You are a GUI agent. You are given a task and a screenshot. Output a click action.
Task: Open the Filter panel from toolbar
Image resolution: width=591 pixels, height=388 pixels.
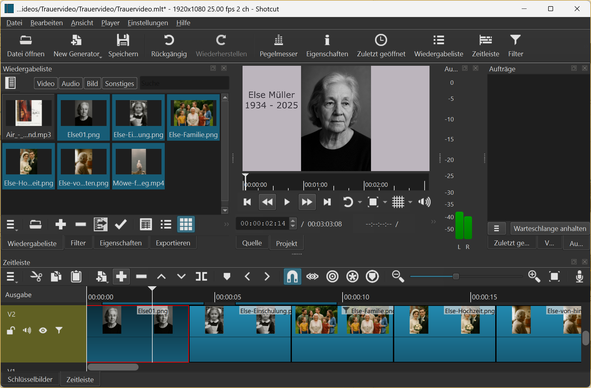(515, 46)
